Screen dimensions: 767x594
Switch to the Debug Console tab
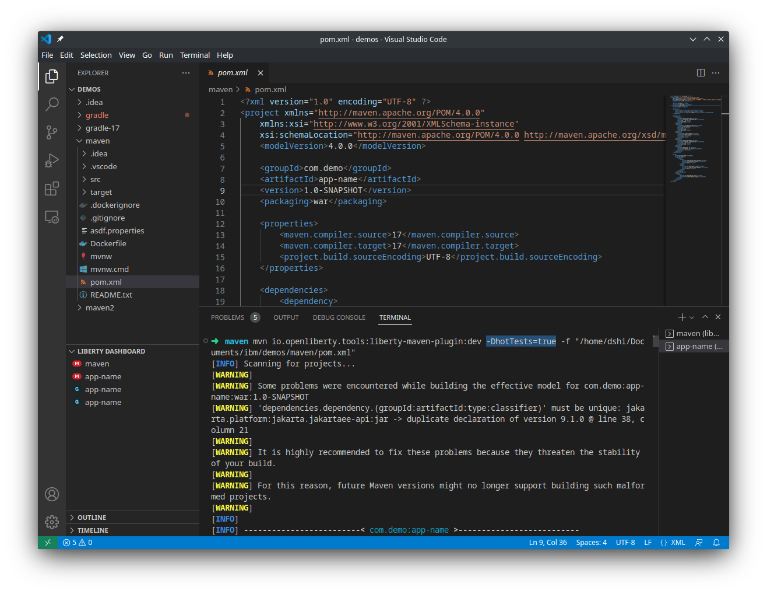(x=339, y=317)
